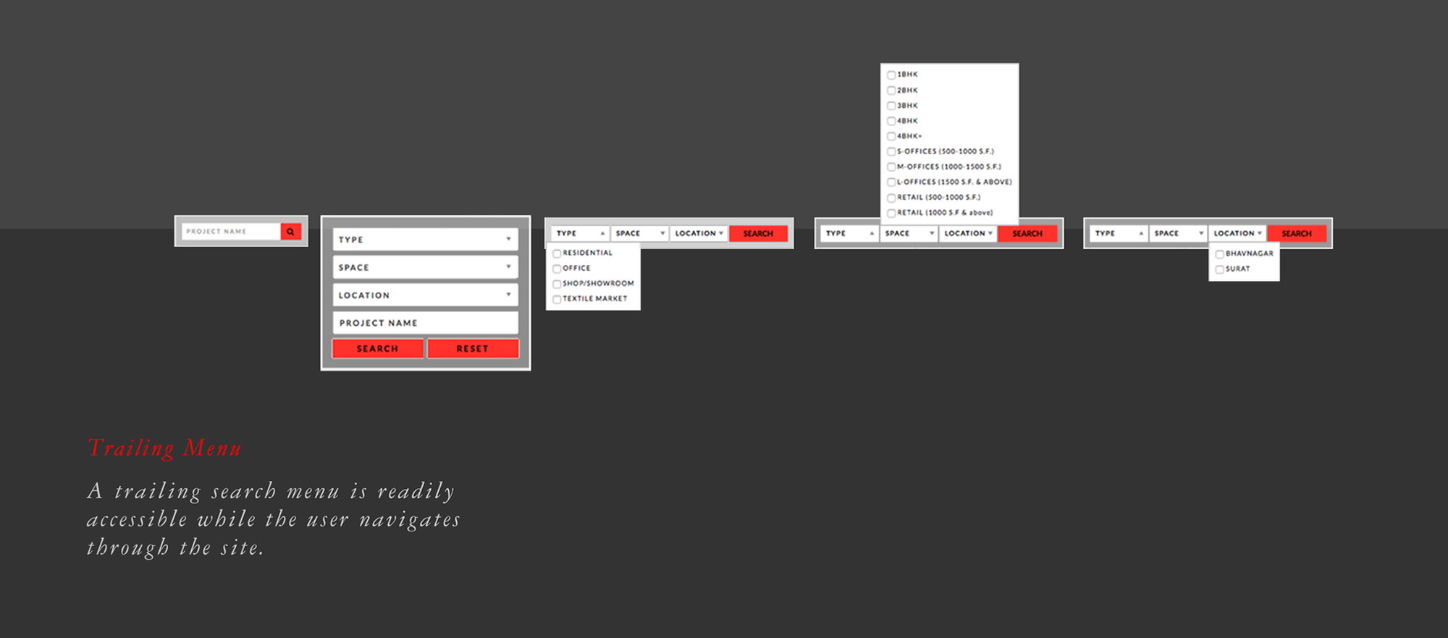The width and height of the screenshot is (1448, 638).
Task: Click SEARCH button next to RESET
Action: [x=377, y=348]
